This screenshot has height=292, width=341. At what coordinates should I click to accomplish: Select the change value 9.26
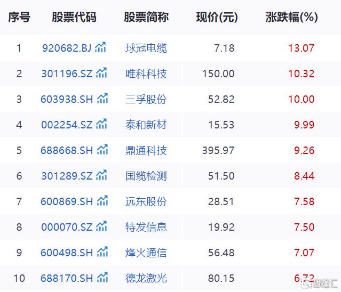[x=304, y=150]
